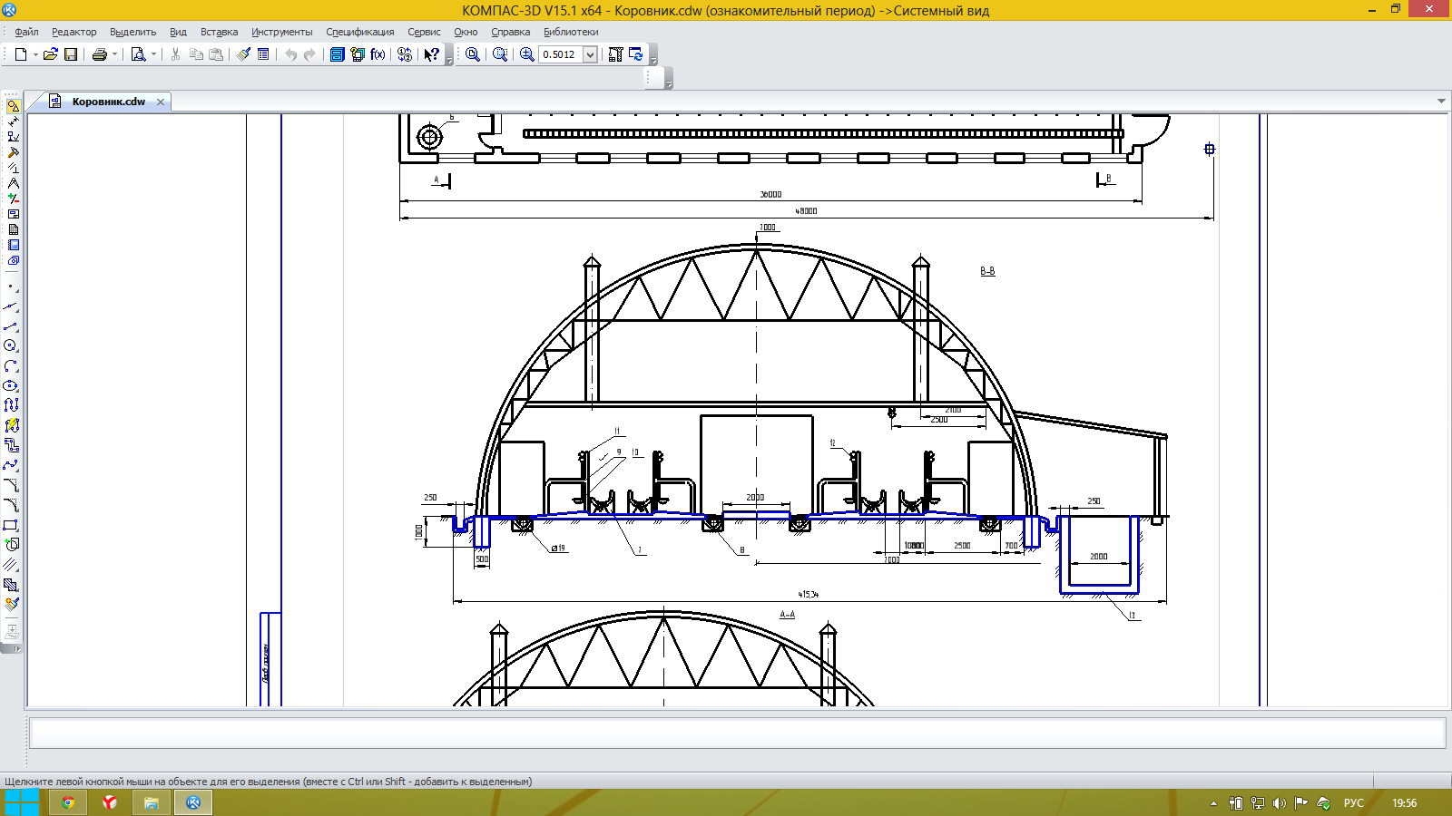Expand the Print preview dropdown arrow
The height and width of the screenshot is (816, 1452).
pos(153,54)
